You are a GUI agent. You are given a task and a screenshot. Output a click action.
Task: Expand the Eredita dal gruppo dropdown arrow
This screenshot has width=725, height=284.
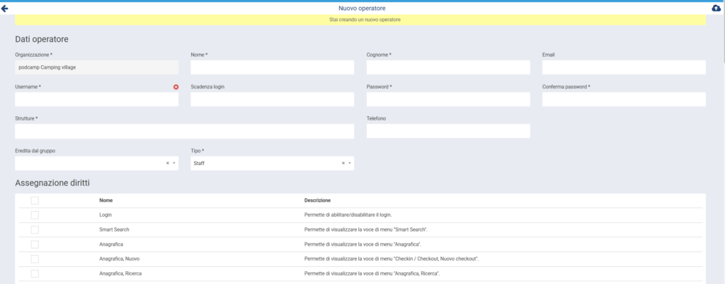coord(173,163)
